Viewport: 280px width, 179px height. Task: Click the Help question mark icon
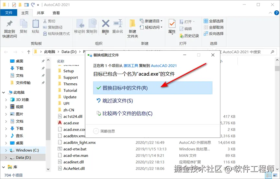pyautogui.click(x=276, y=13)
